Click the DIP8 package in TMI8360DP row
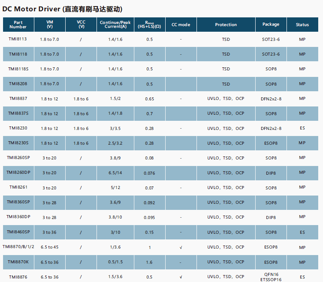323x282 pixels. [271, 218]
